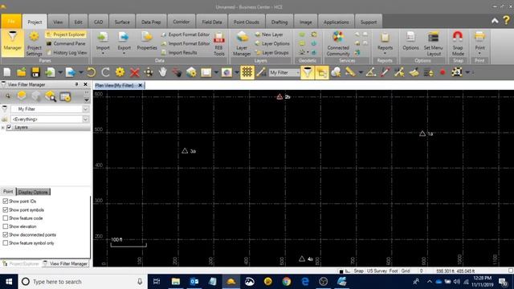Toggle Show point IDs checkbox
514x289 pixels.
[6, 201]
